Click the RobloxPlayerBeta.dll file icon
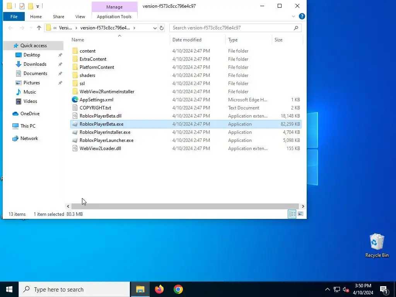 coord(75,116)
